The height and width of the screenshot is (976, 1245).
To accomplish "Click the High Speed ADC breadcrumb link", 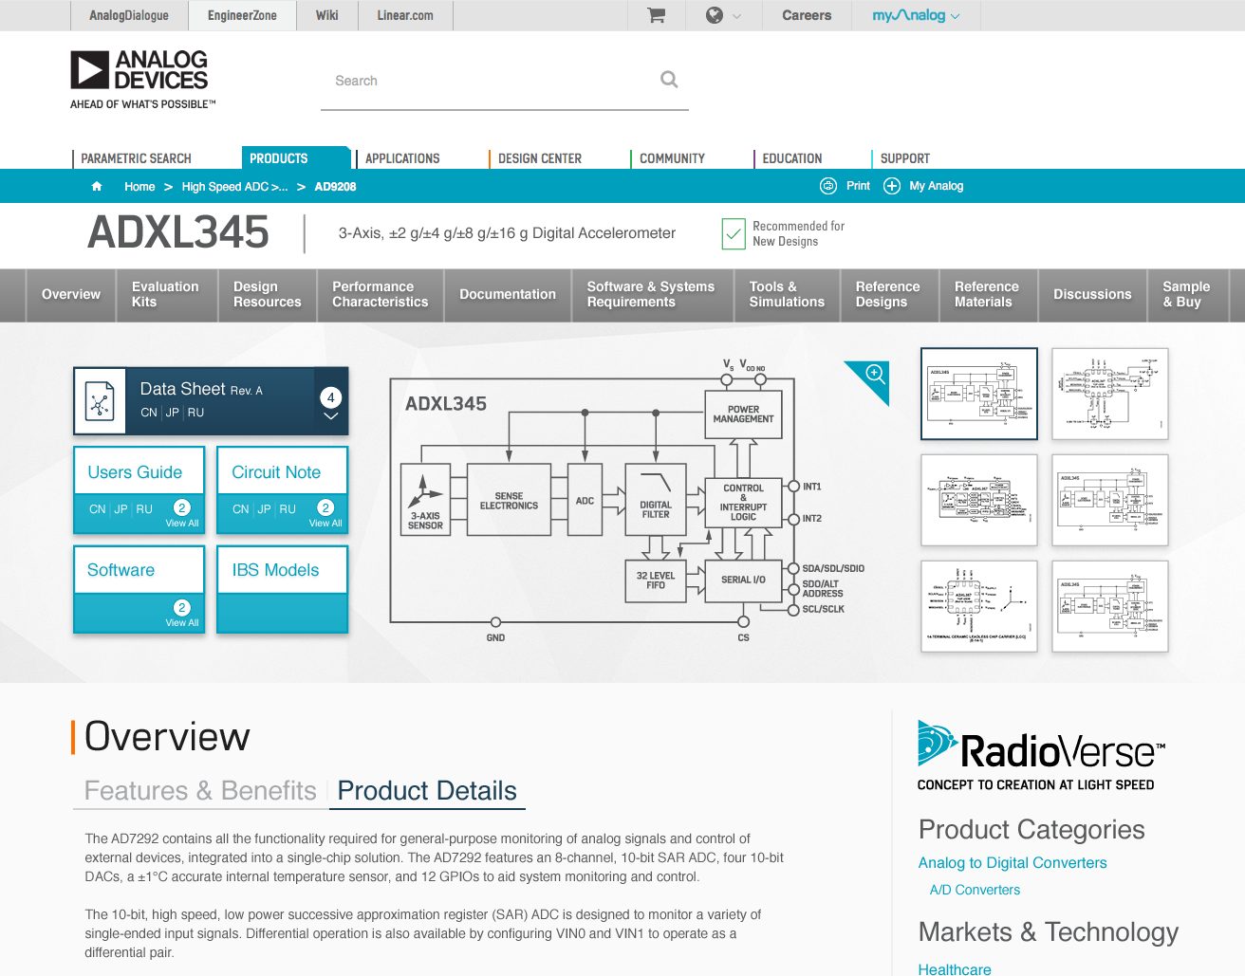I will coord(234,186).
